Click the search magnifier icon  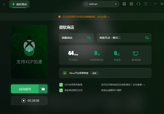[86, 4]
